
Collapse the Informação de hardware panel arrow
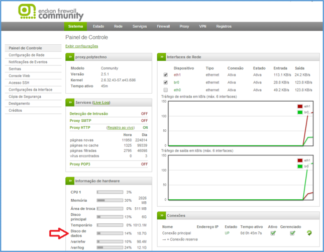70,181
